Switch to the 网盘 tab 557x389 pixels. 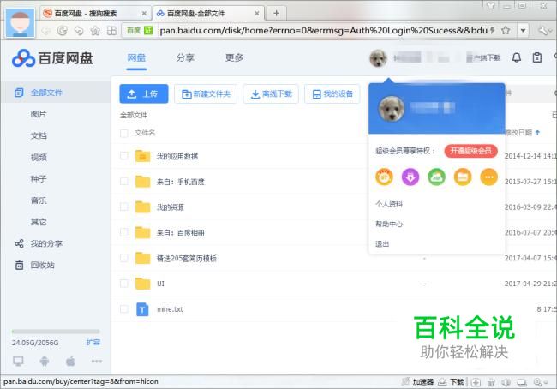click(x=136, y=57)
